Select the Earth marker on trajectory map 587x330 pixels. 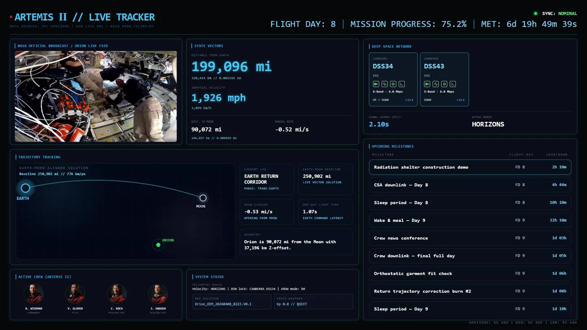point(25,188)
